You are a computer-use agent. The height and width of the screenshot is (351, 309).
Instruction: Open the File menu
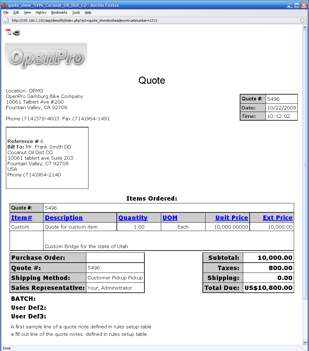pyautogui.click(x=6, y=12)
